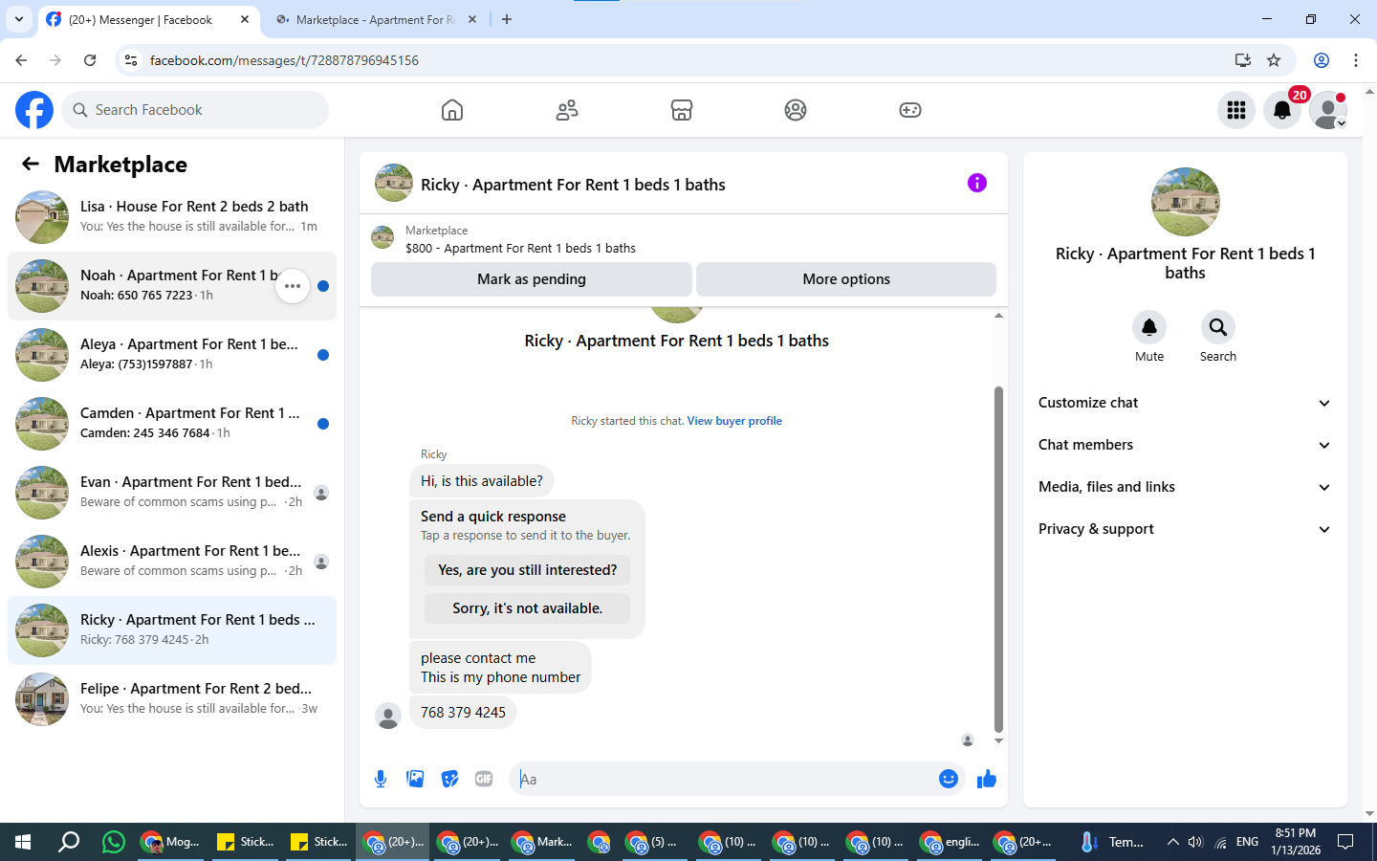Open Aleya Apartment For Rent conversation

(172, 355)
